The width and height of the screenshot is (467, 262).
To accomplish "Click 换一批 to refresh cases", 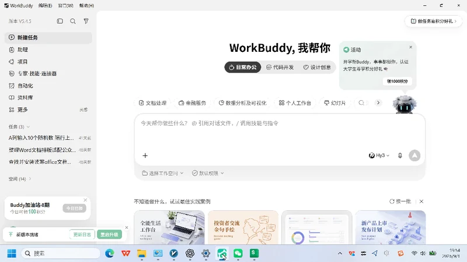I will pos(400,201).
